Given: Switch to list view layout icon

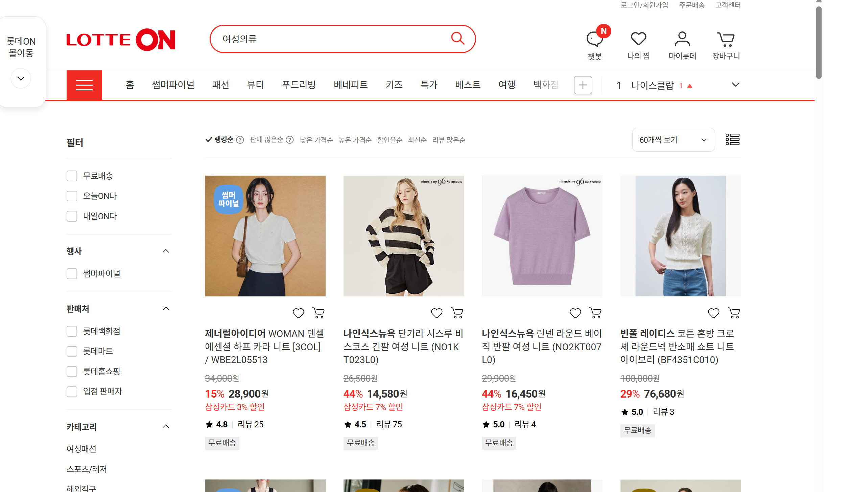Looking at the screenshot, I should point(732,139).
